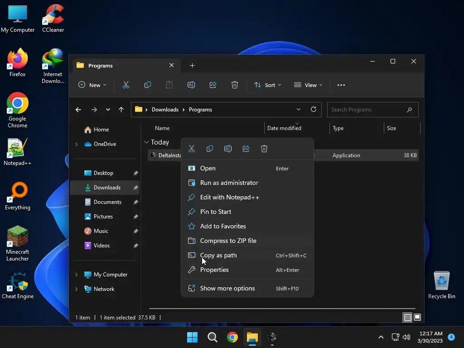Open the View dropdown
Viewport: 464px width, 348px height.
pyautogui.click(x=308, y=85)
